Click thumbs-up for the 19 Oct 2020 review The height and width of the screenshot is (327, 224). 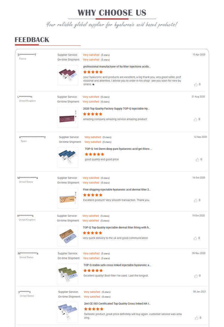click(x=195, y=238)
